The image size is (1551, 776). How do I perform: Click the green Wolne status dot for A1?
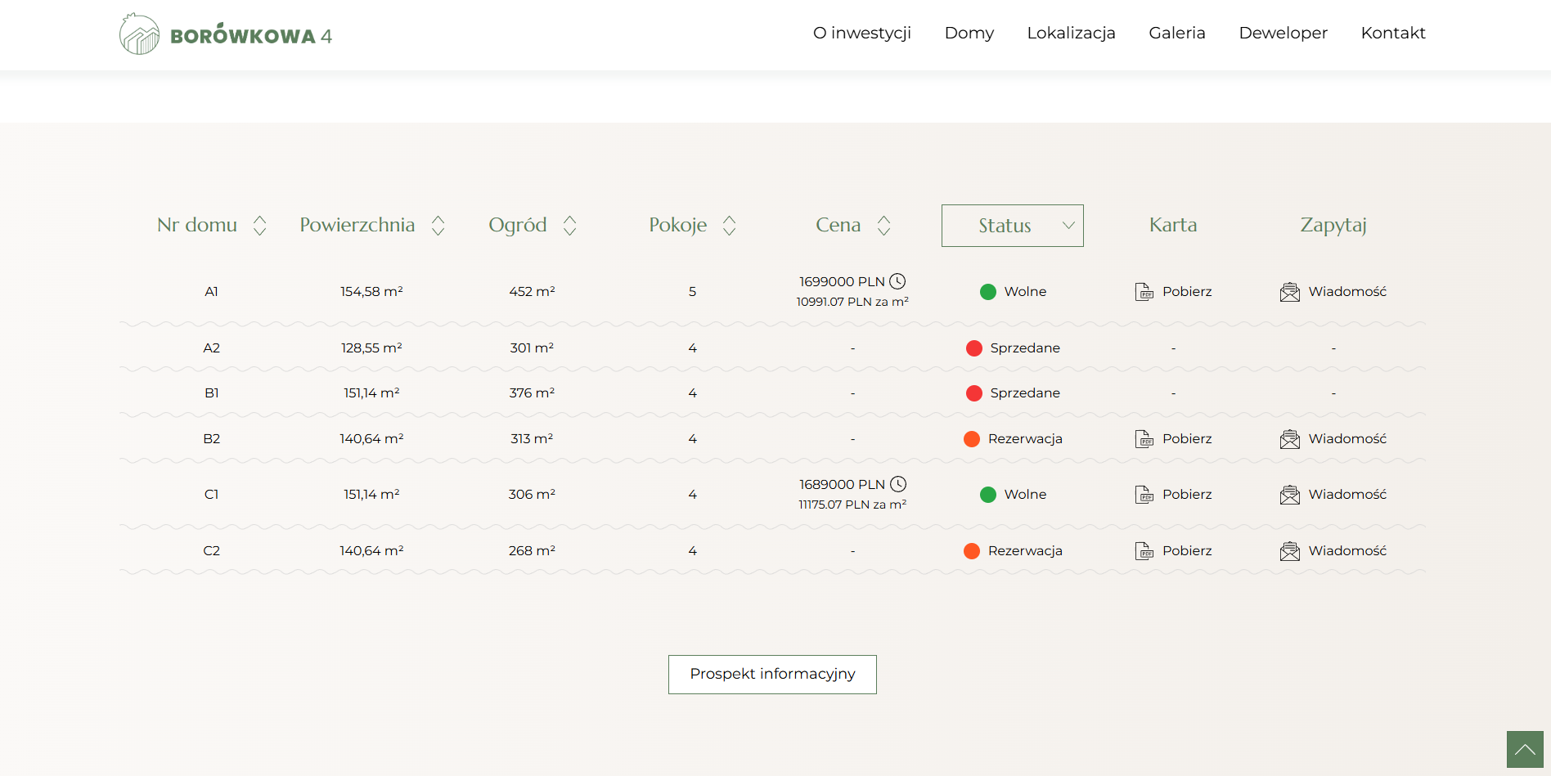988,292
